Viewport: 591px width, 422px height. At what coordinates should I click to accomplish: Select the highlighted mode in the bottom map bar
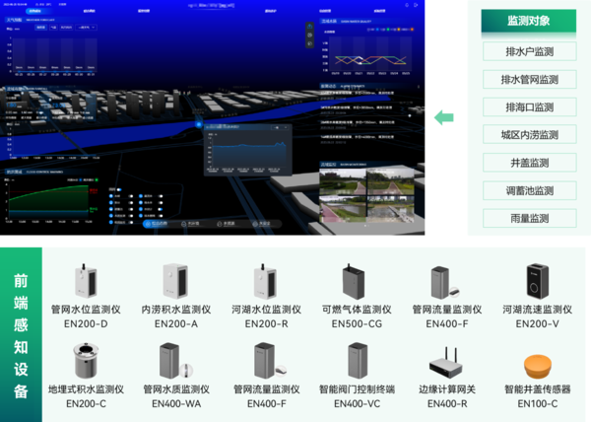point(156,224)
